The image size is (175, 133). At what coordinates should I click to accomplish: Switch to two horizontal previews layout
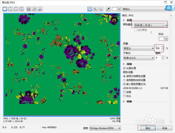[16, 9]
